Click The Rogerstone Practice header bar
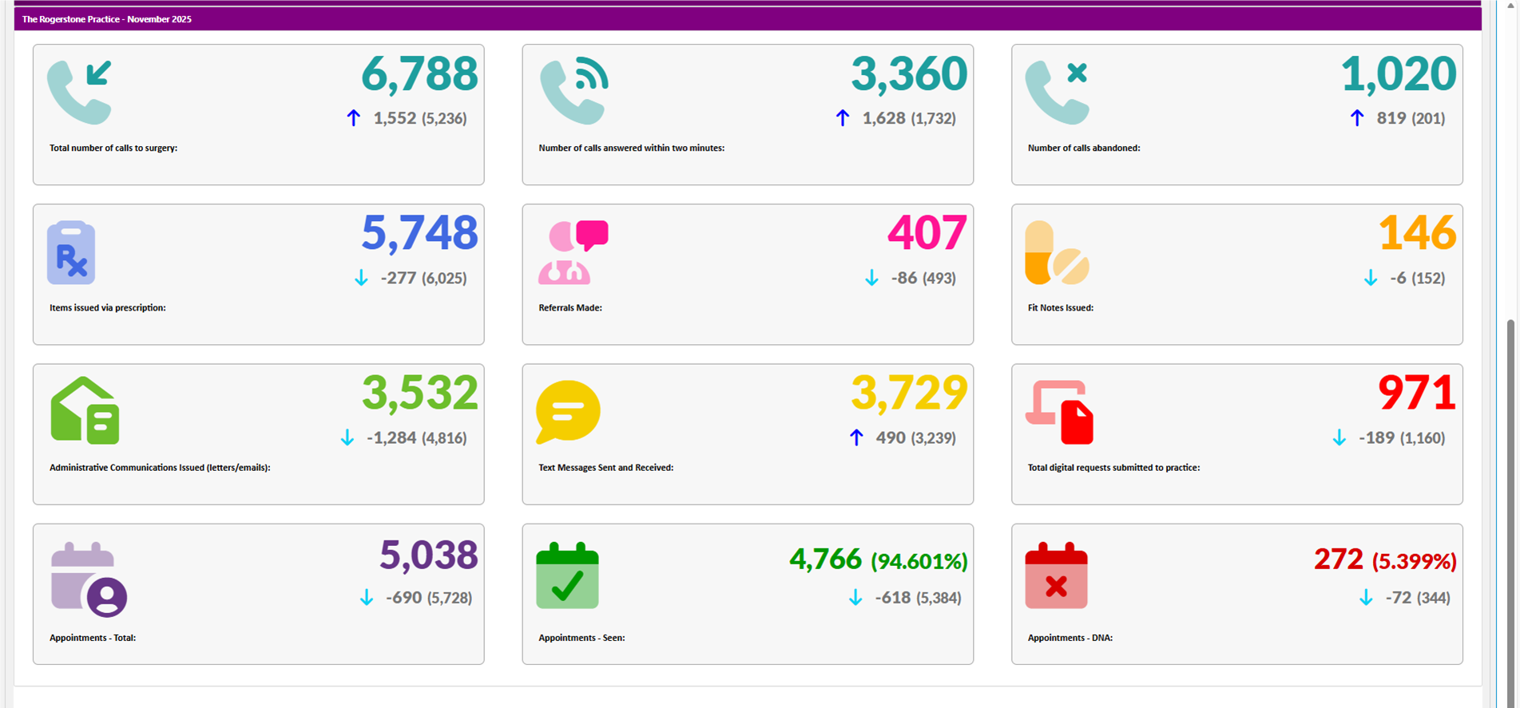The height and width of the screenshot is (708, 1520). [x=747, y=19]
